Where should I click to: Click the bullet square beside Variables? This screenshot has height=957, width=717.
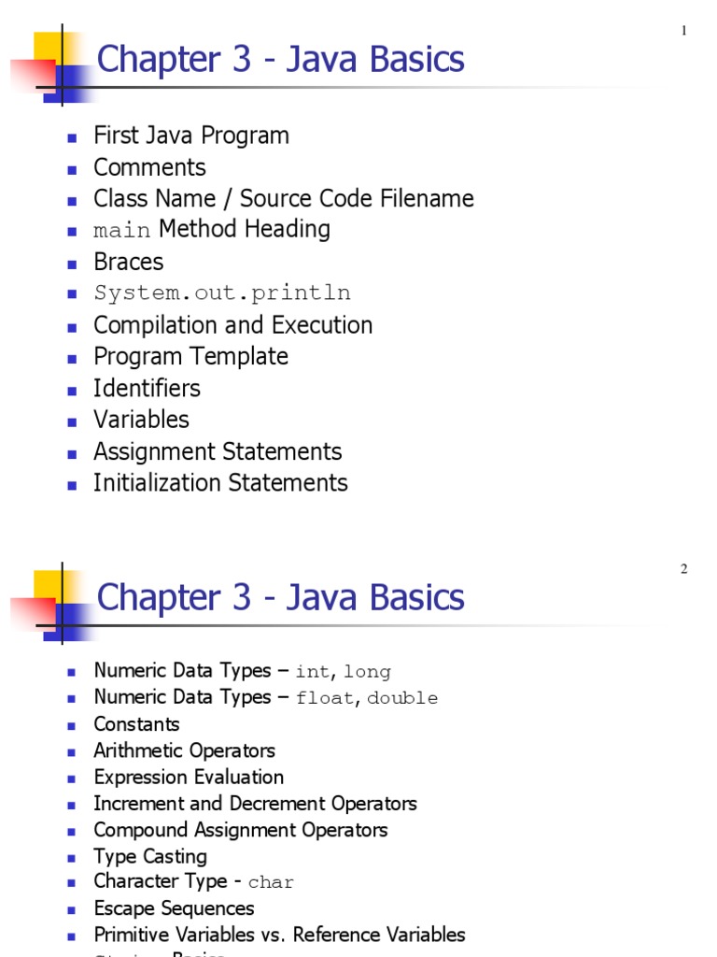tap(71, 421)
